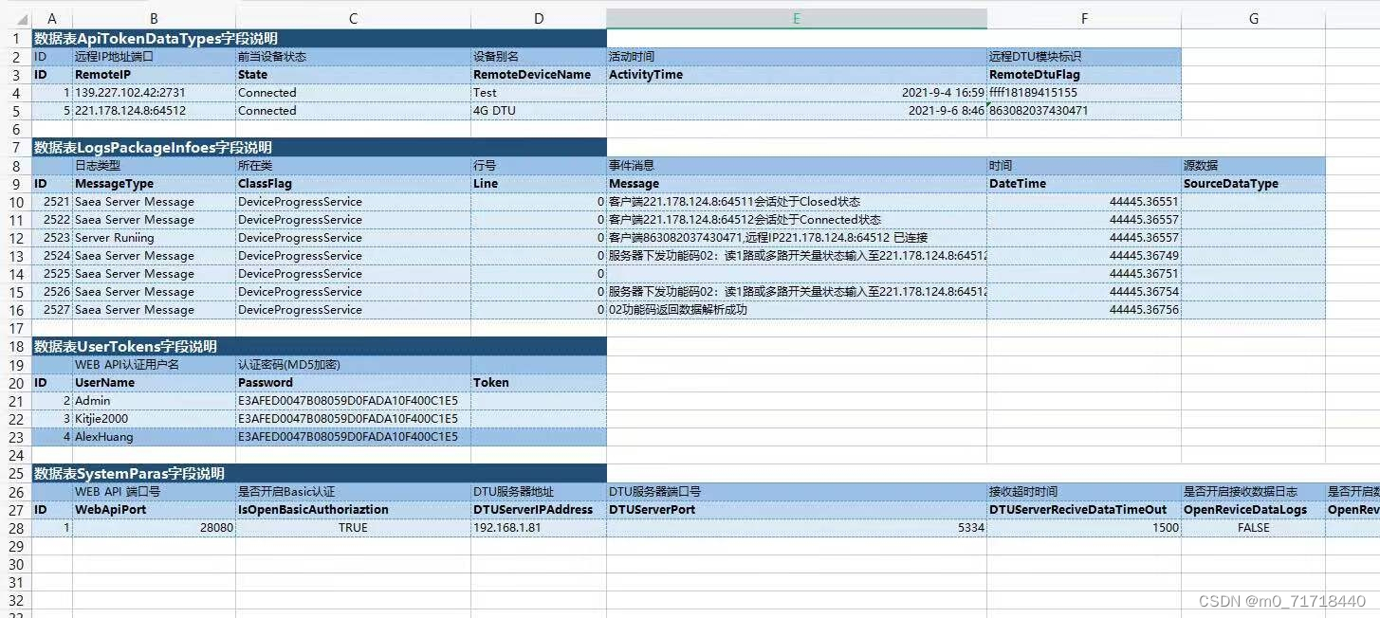Image resolution: width=1380 pixels, height=618 pixels.
Task: Click title cell 数据表UserTokens字段说明
Action: (x=319, y=347)
